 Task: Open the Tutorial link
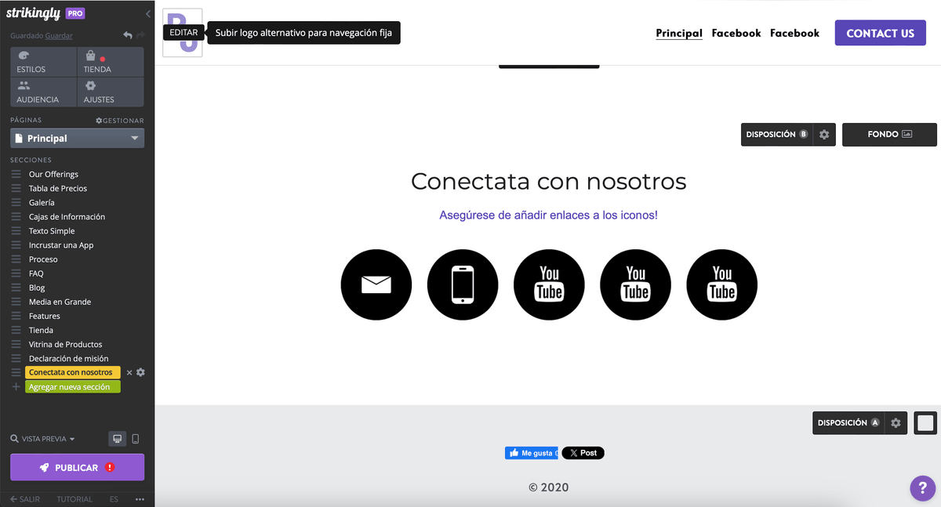(x=74, y=499)
